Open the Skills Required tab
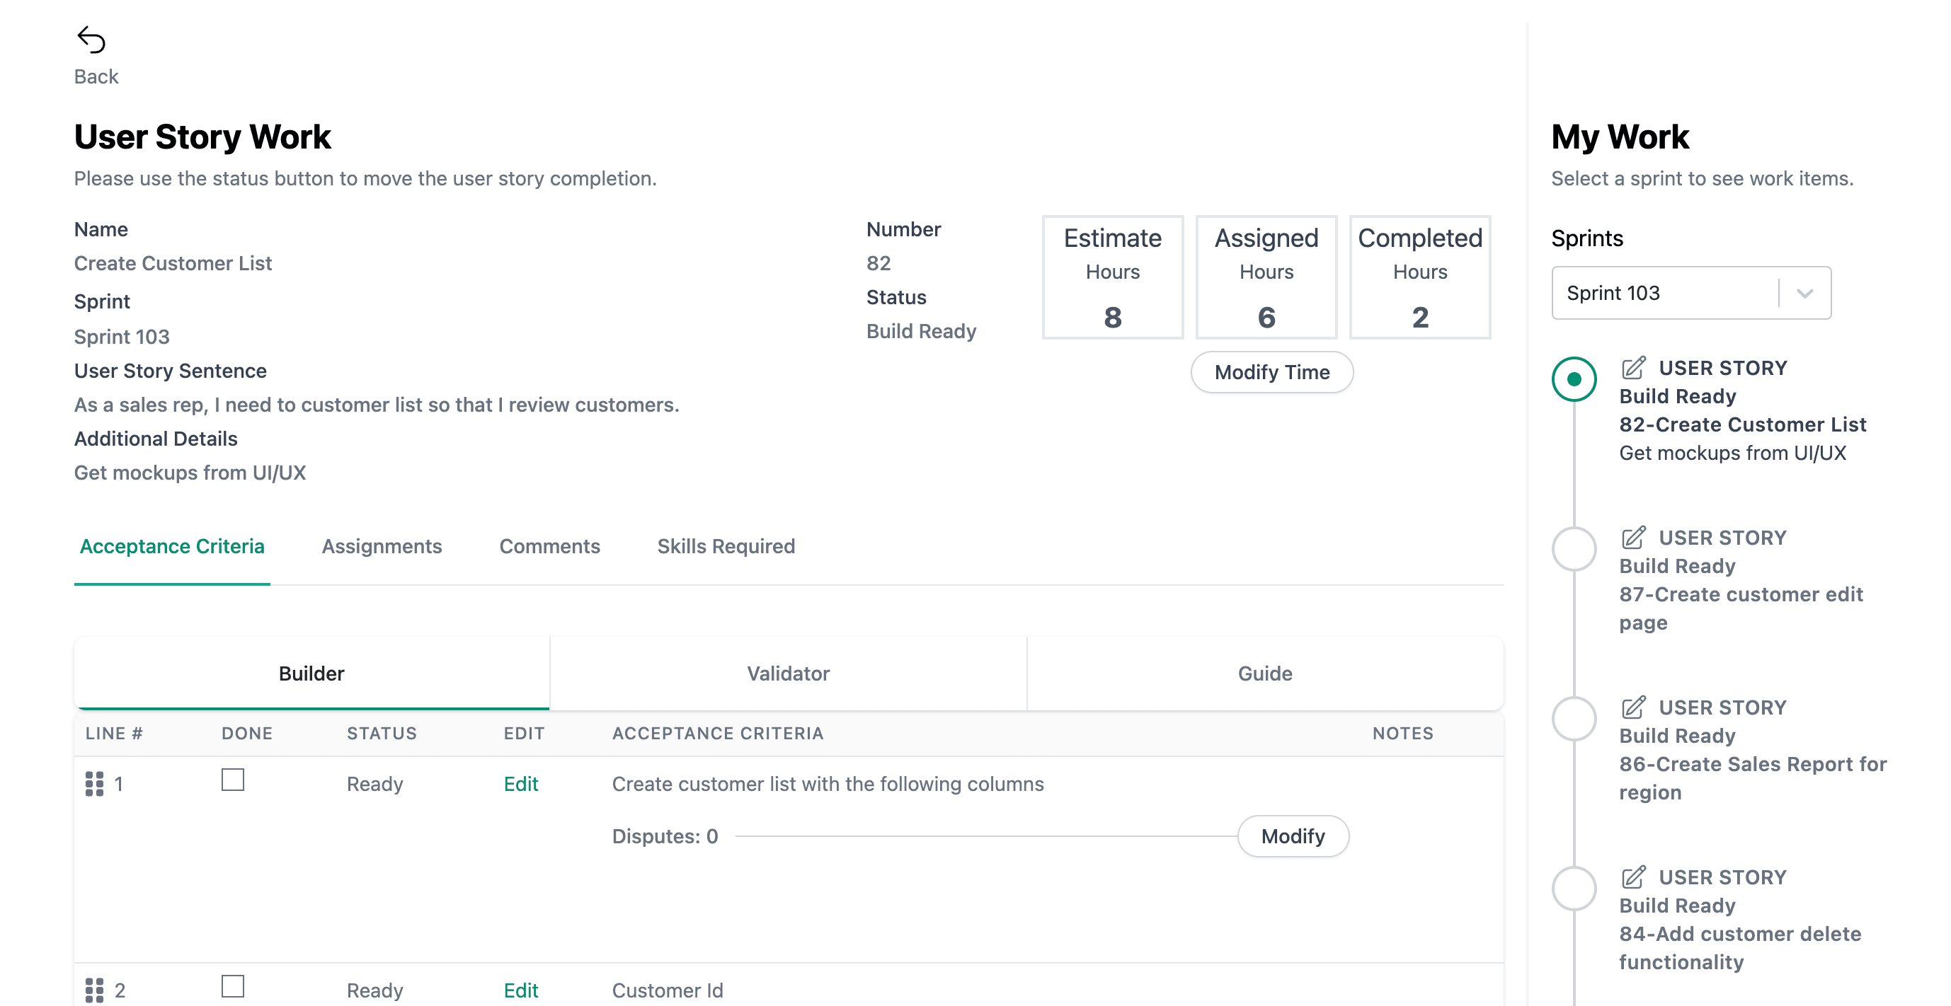Screen dimensions: 1951x1006 pos(726,545)
